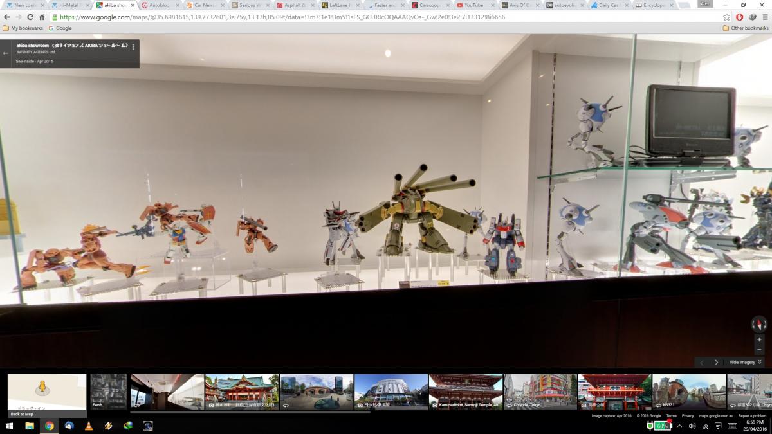Click the Opera-style red extension icon

[x=740, y=17]
